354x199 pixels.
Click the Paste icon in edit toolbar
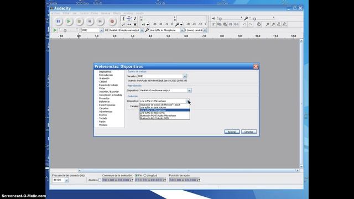(225, 24)
